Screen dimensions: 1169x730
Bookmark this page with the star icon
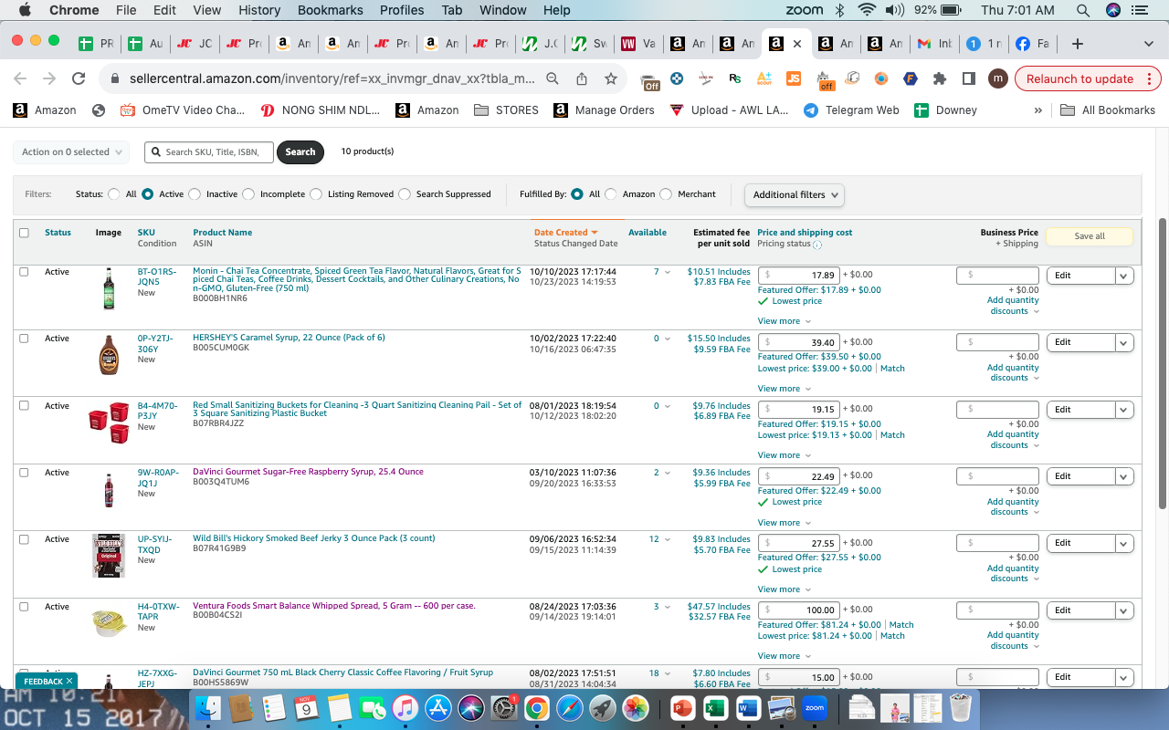(611, 78)
